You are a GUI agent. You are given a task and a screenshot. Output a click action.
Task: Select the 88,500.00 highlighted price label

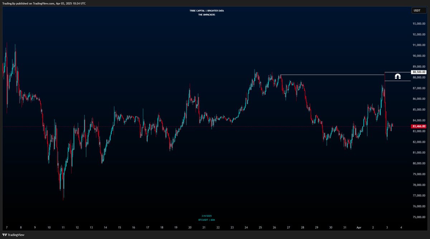point(419,72)
